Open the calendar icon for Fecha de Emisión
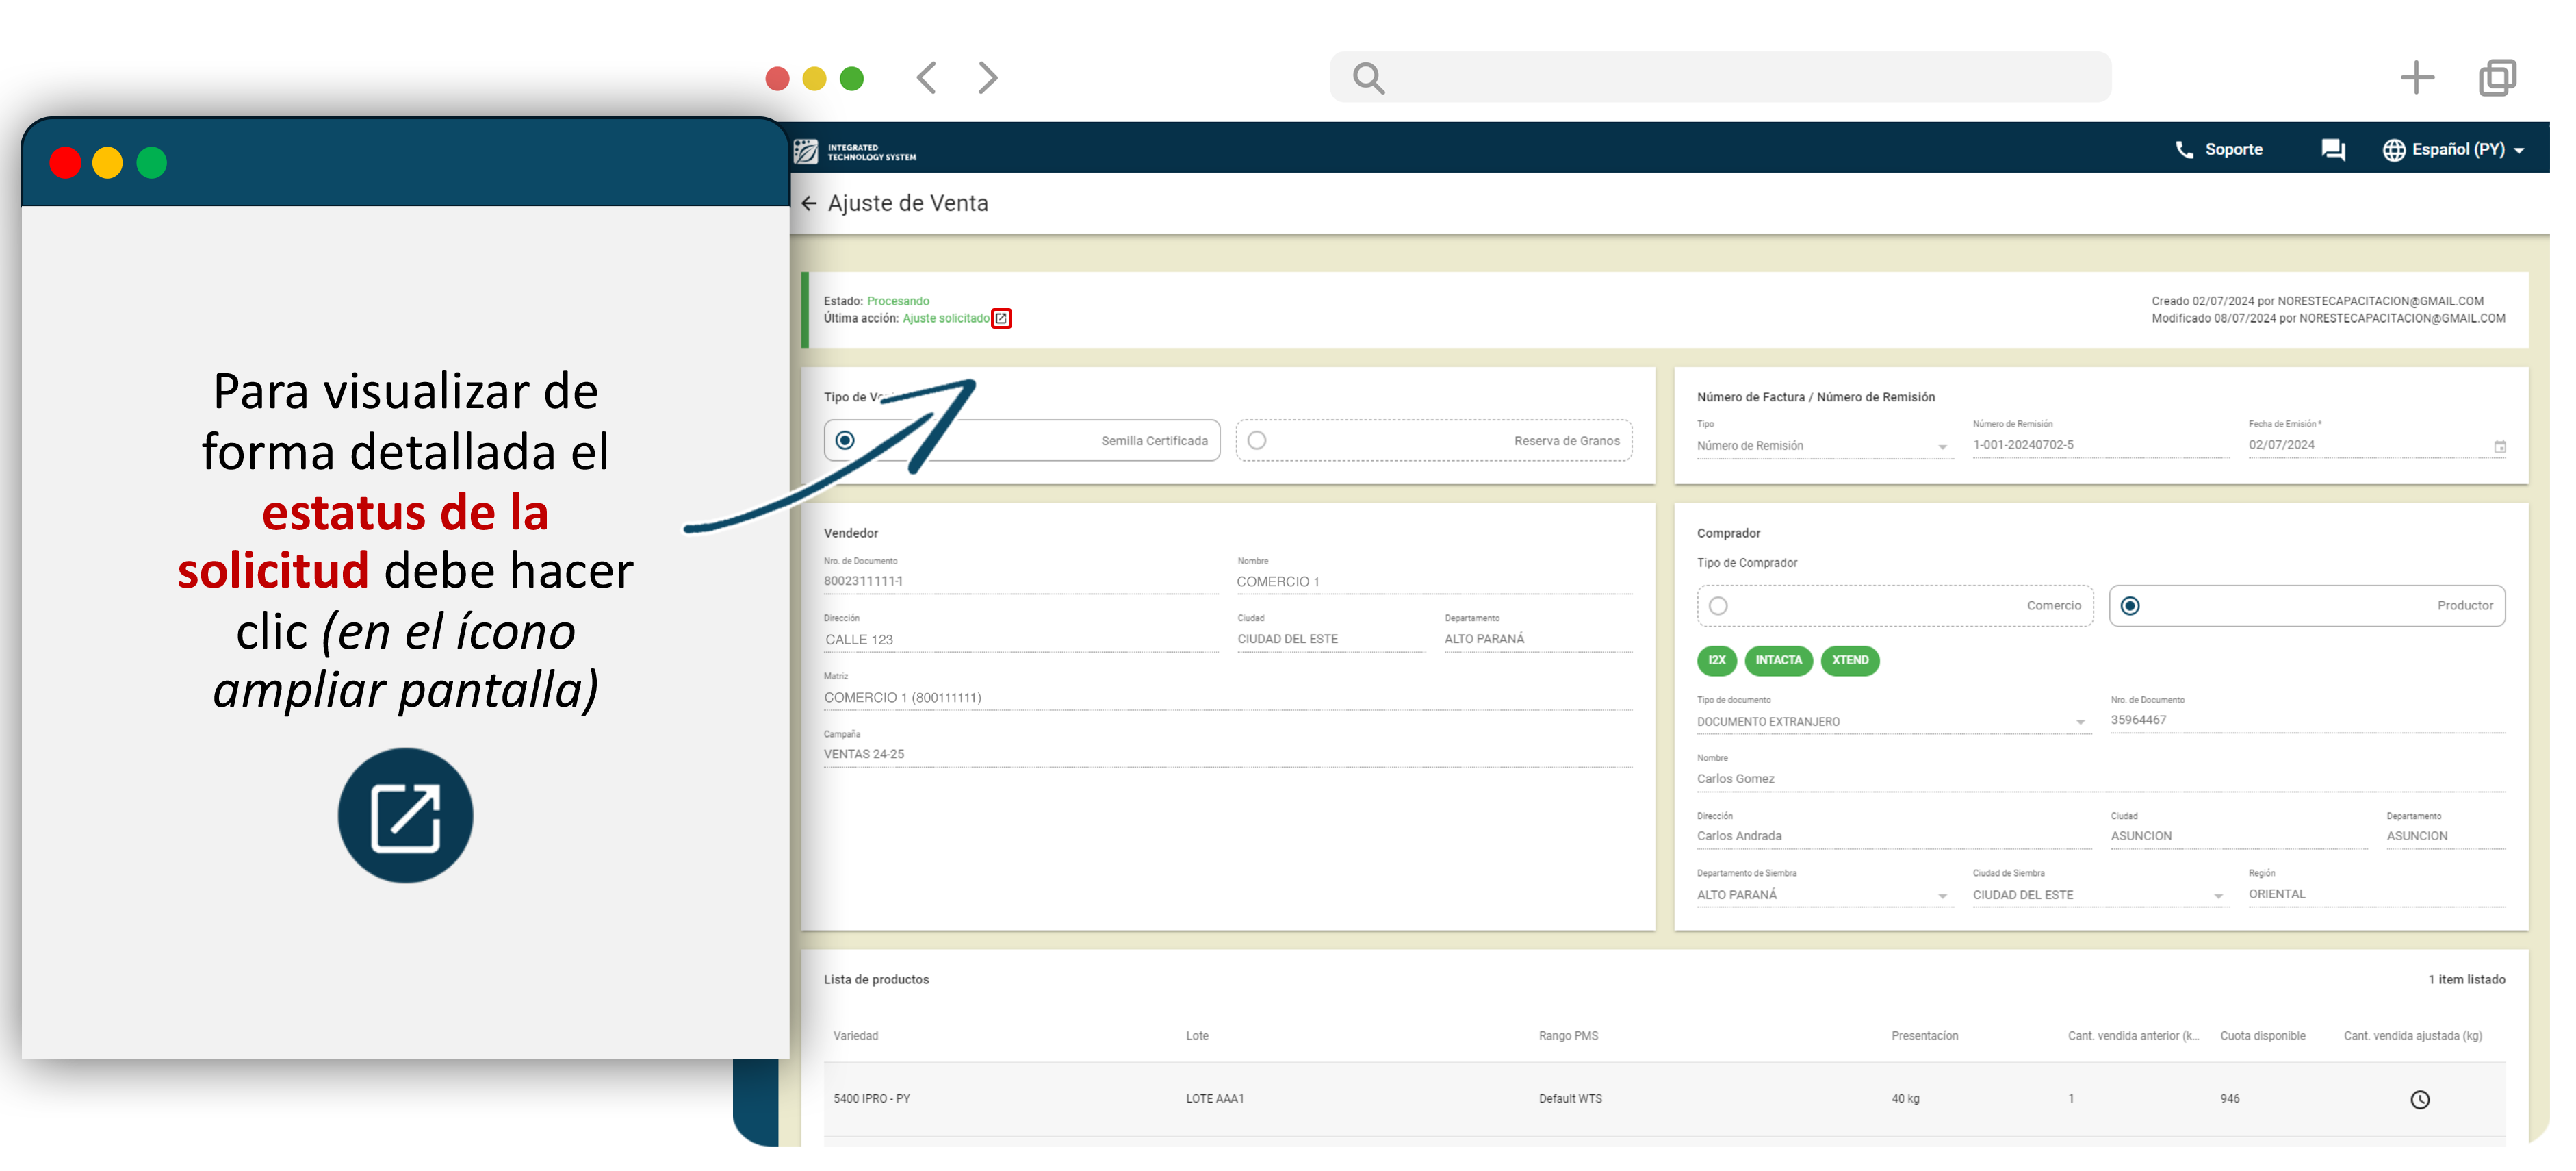This screenshot has height=1171, width=2576. pyautogui.click(x=2499, y=446)
